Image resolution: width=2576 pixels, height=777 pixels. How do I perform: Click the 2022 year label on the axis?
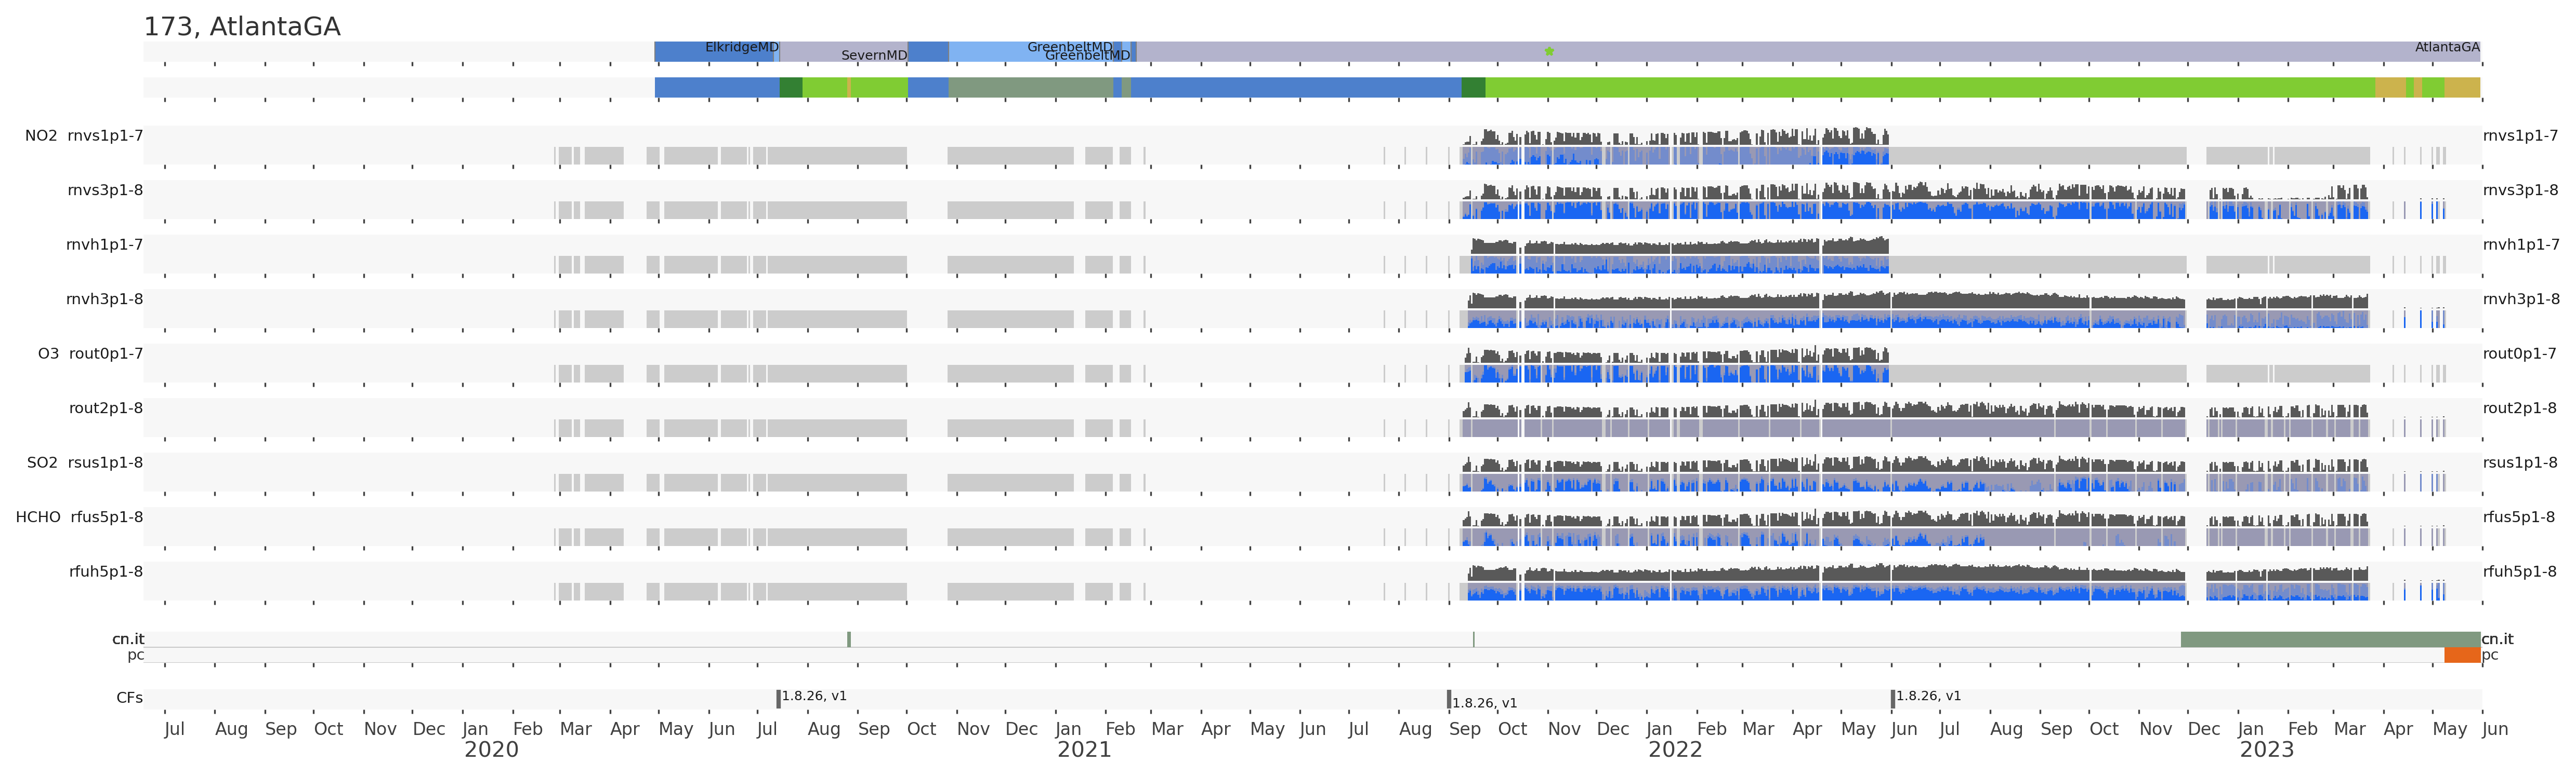click(1675, 750)
